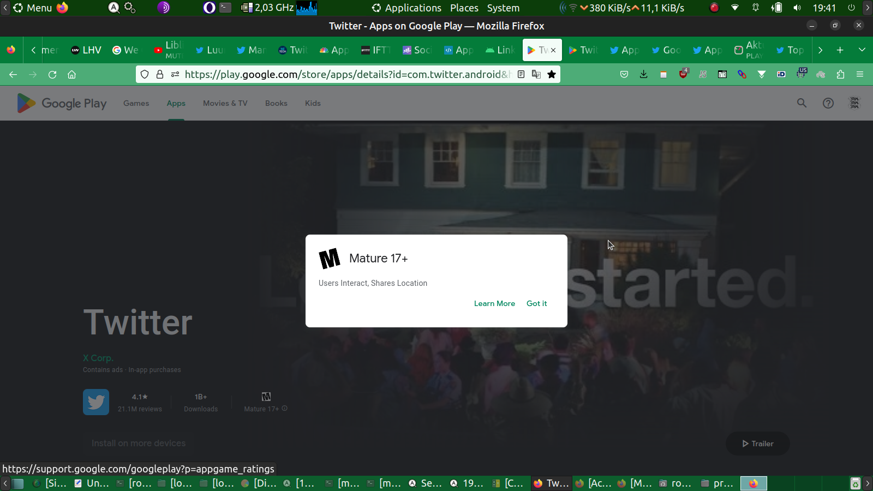Click the Google Play logo
Image resolution: width=873 pixels, height=491 pixels.
point(62,103)
